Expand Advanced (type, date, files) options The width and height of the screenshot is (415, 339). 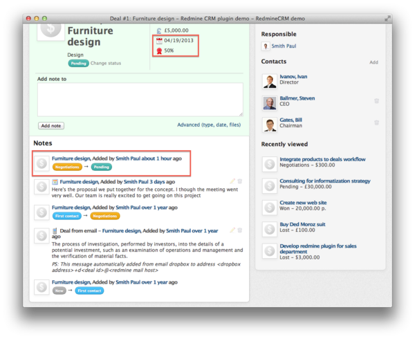209,125
